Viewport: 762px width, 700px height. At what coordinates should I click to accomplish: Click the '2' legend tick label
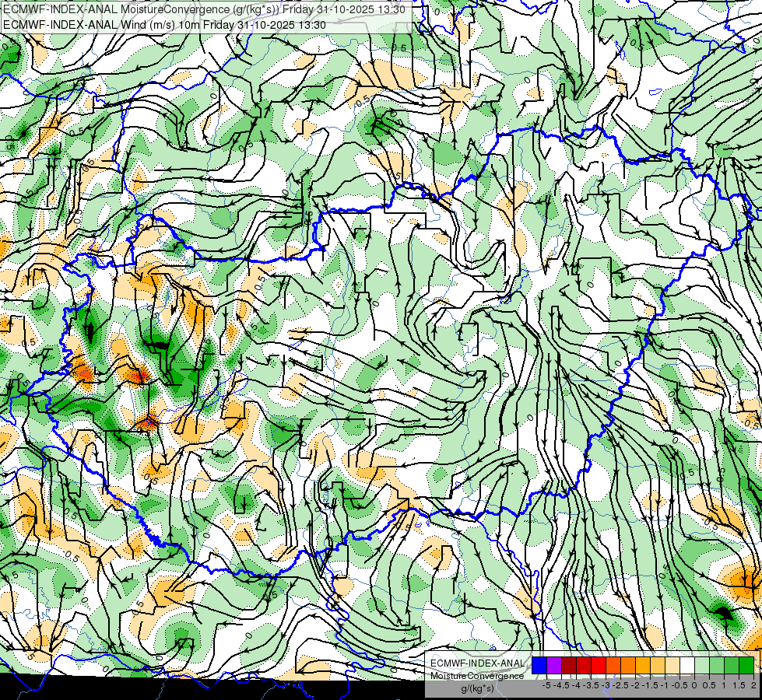[x=753, y=685]
